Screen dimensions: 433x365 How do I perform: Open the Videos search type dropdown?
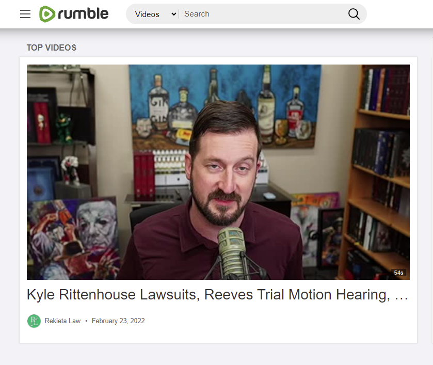coord(155,14)
